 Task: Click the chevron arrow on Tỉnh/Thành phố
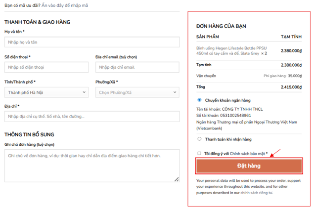point(84,92)
